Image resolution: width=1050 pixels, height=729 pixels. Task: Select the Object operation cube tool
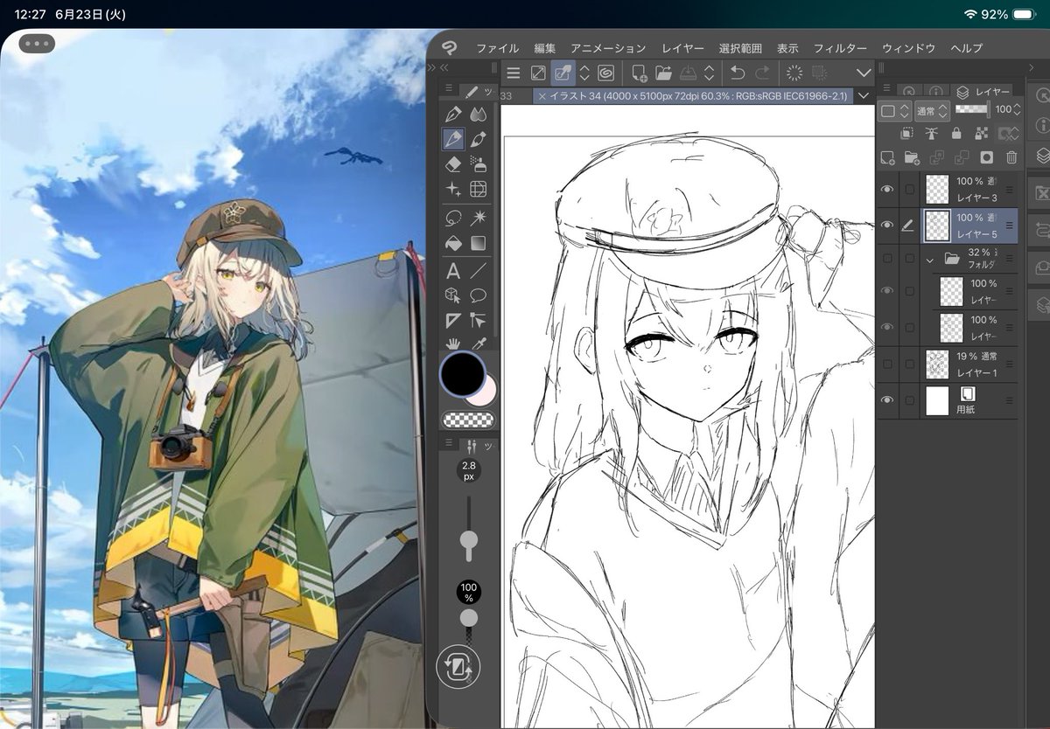click(453, 295)
